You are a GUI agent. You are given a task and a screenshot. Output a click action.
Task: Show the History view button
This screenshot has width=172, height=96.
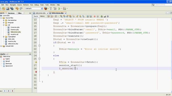point(42,16)
